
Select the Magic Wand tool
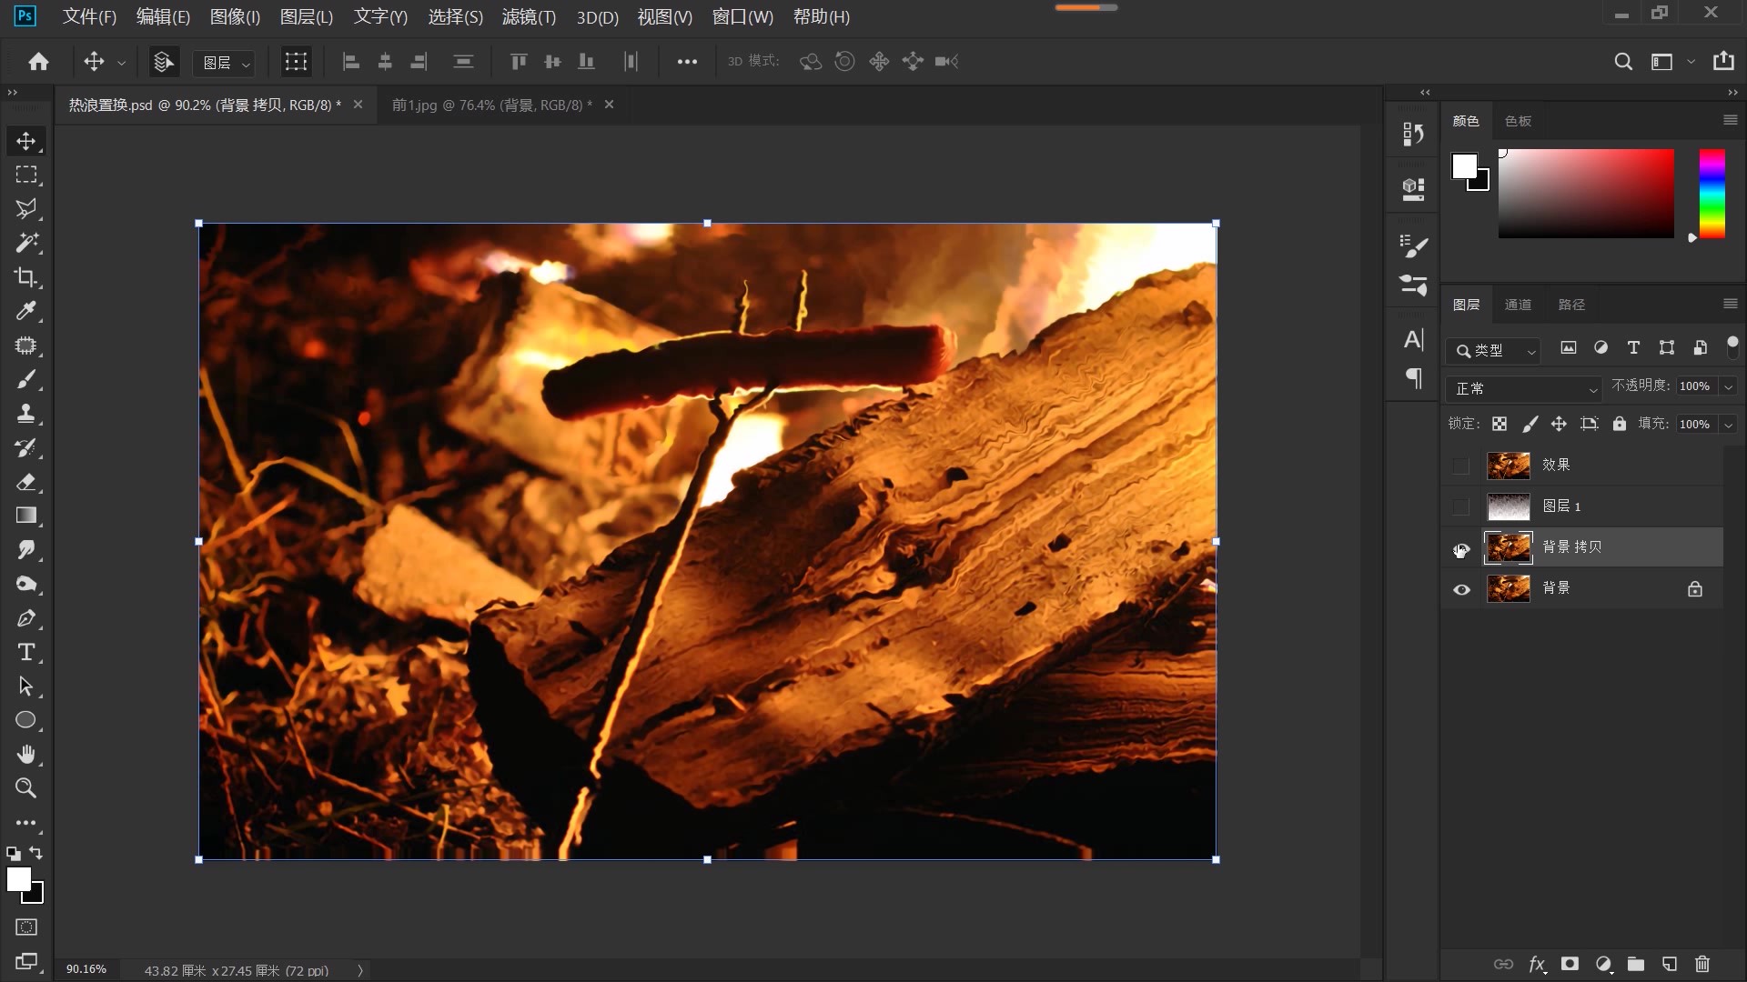point(25,243)
